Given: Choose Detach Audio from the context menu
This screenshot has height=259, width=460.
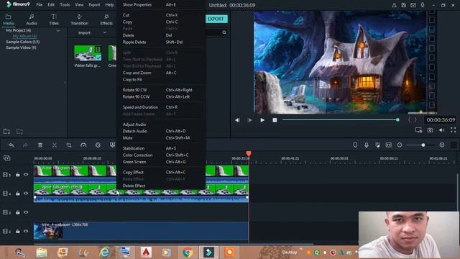Looking at the screenshot, I should 135,131.
